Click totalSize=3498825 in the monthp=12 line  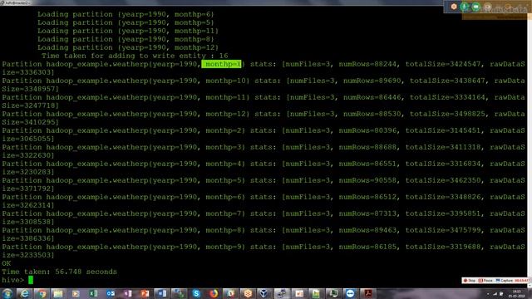point(447,114)
